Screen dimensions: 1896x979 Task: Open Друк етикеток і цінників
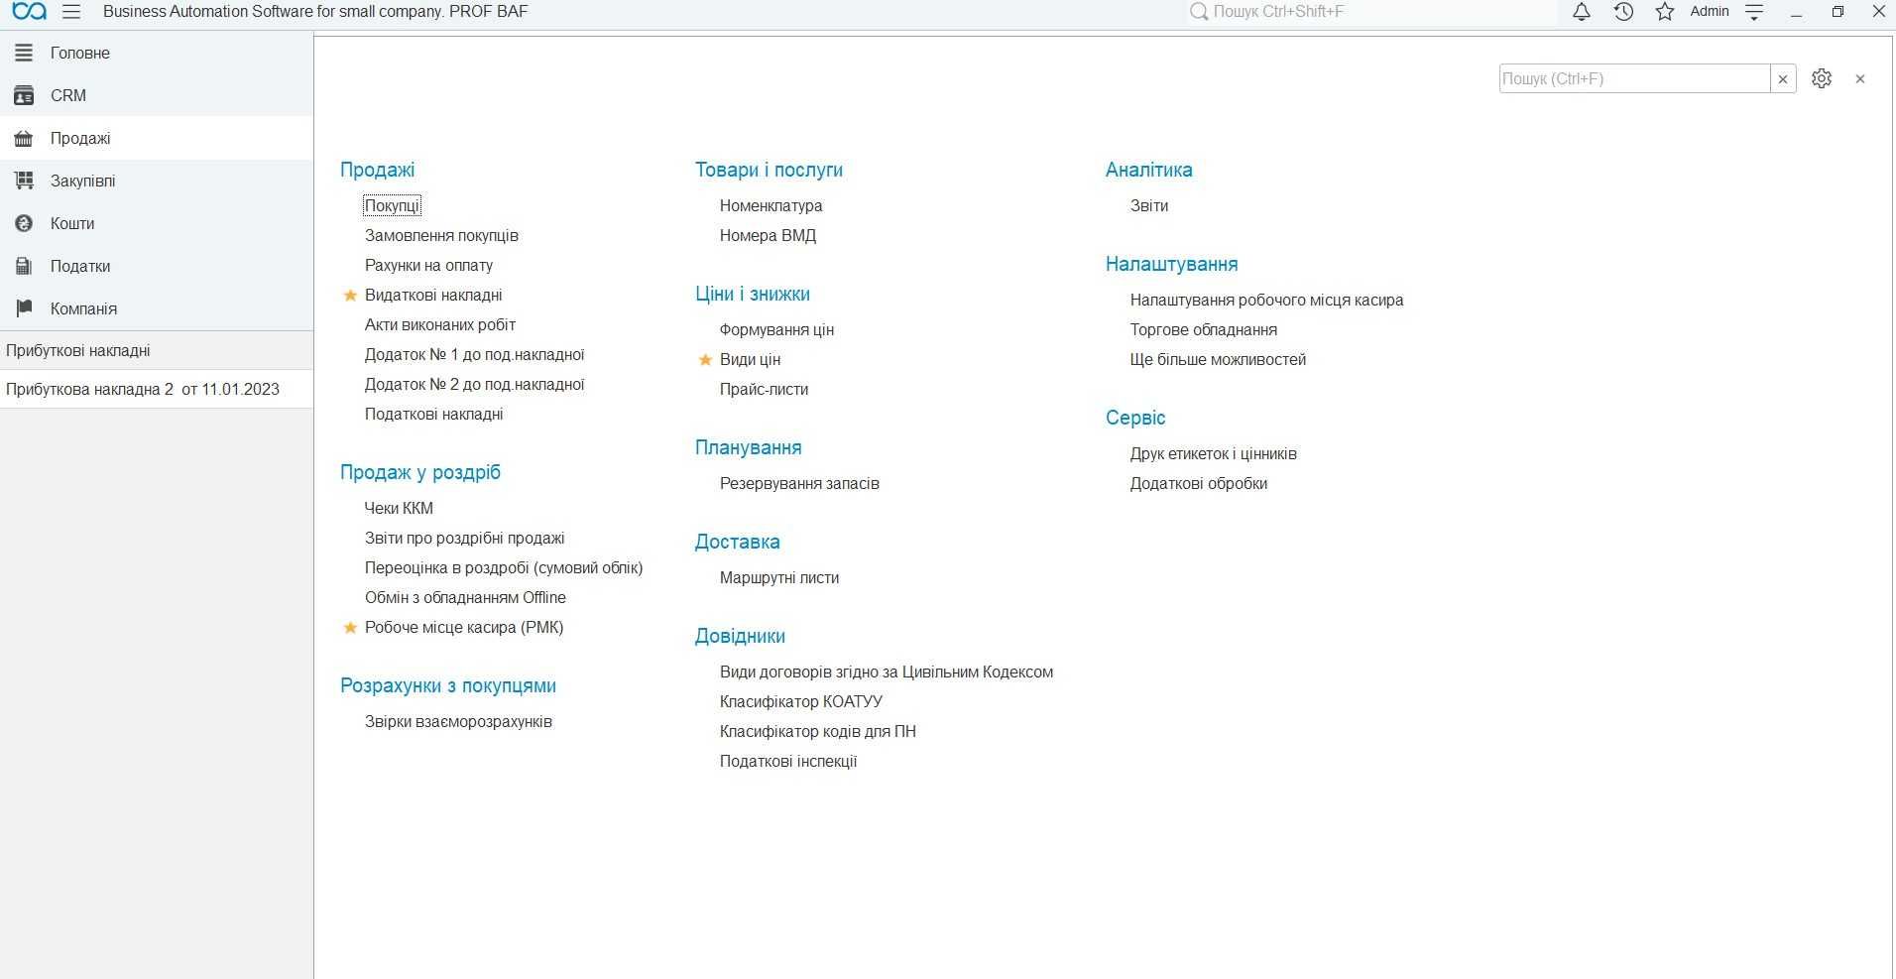coord(1214,454)
